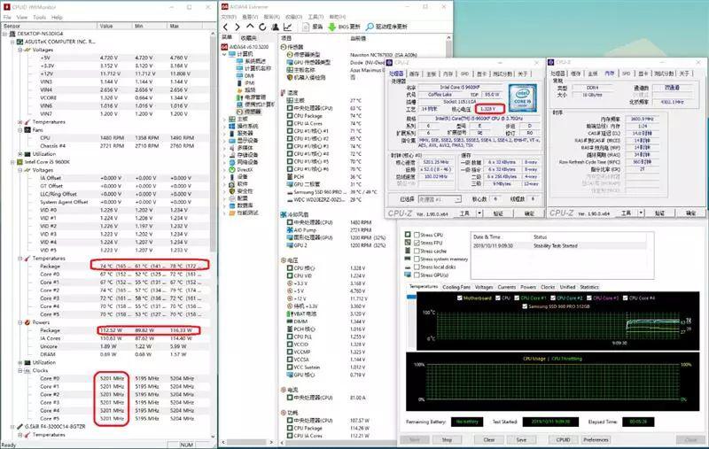Switch to the Voltages tab in stability test
This screenshot has width=709, height=449.
point(484,287)
